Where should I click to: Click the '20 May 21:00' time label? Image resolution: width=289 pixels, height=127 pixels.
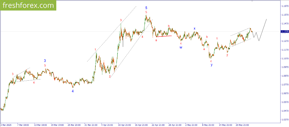point(243,125)
